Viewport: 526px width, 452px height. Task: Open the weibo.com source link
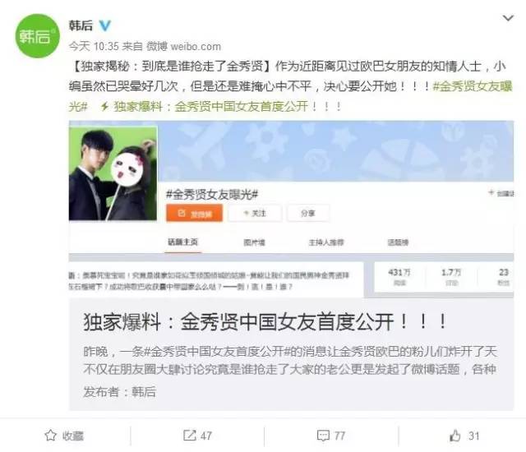coord(196,46)
